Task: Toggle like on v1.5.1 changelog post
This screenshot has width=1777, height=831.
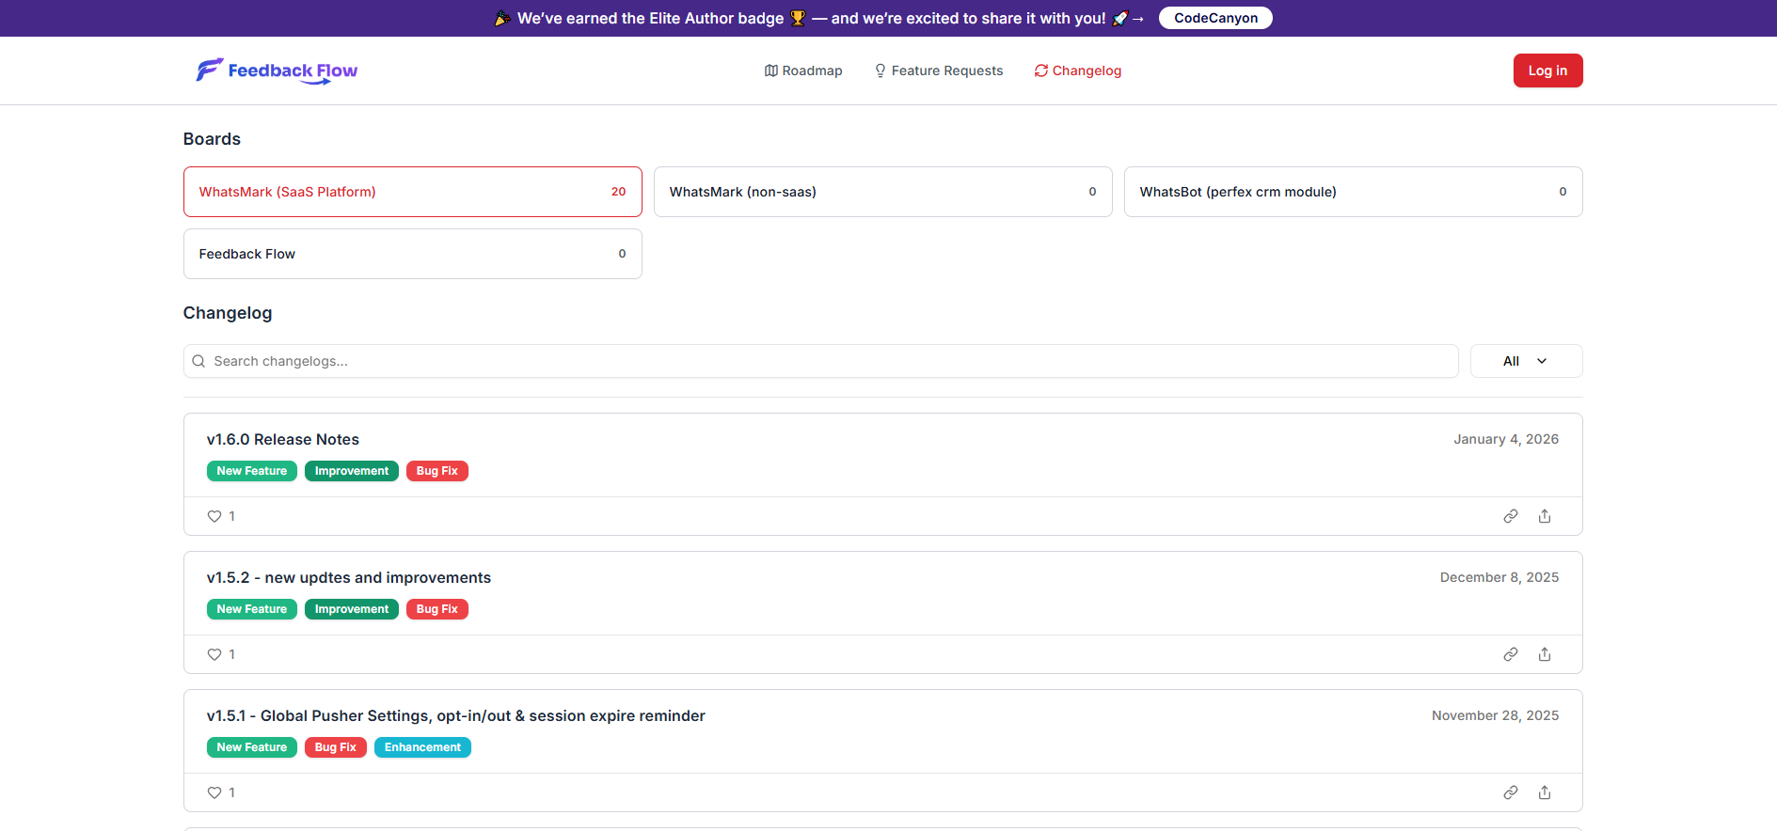Action: (x=214, y=792)
